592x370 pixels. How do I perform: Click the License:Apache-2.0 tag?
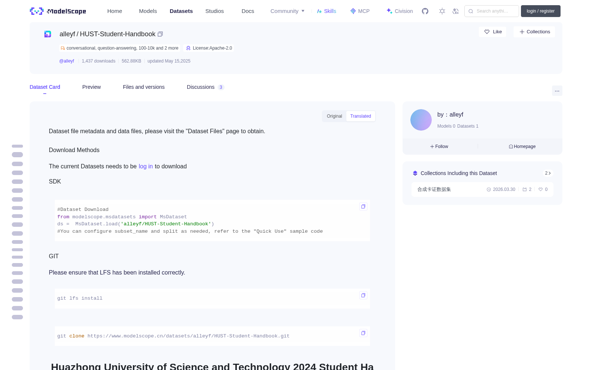tap(209, 48)
